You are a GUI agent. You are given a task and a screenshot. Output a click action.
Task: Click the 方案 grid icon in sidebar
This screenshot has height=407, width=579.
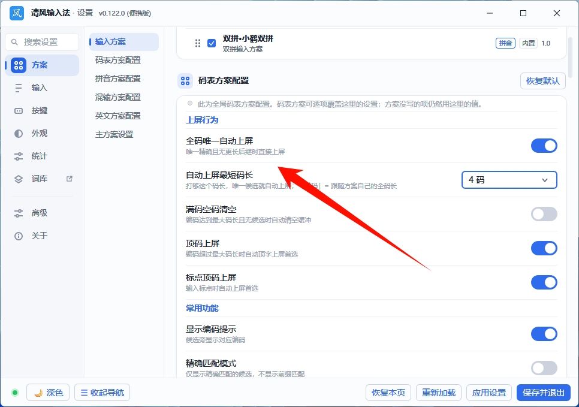point(19,65)
